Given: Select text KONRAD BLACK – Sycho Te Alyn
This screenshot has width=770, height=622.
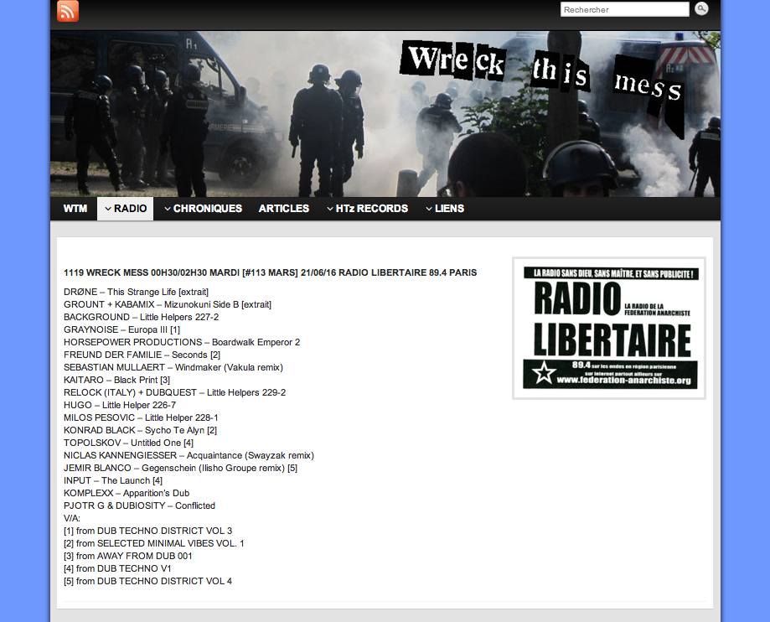Looking at the screenshot, I should pos(134,430).
